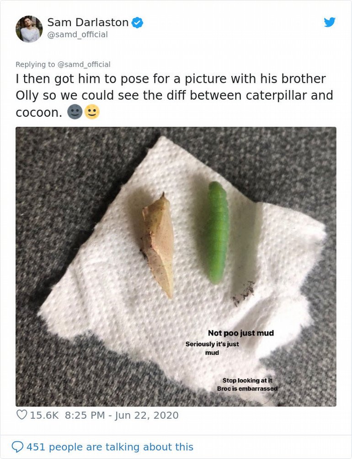Open the Sam Darlaston display name
The height and width of the screenshot is (459, 352).
point(88,22)
